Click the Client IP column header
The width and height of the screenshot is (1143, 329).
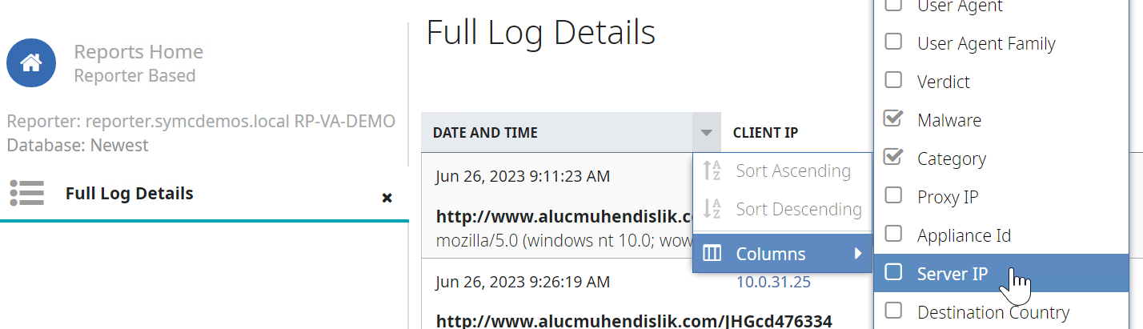765,133
